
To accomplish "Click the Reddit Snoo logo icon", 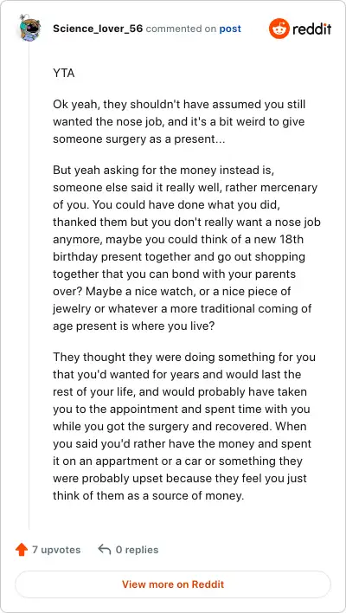I will pyautogui.click(x=279, y=29).
